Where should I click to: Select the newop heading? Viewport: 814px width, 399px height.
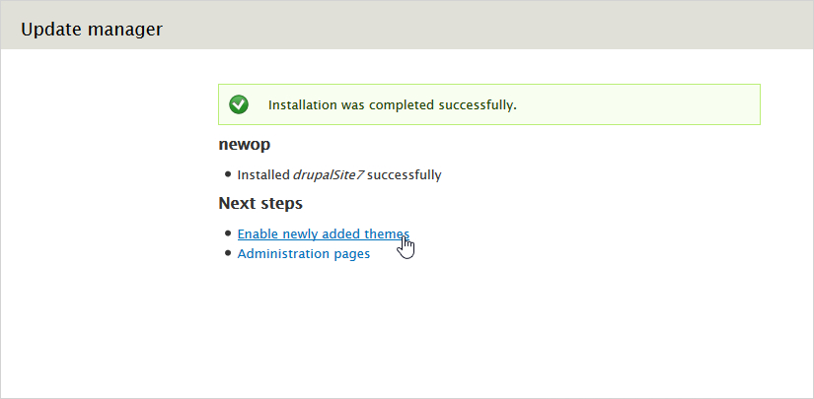point(244,145)
